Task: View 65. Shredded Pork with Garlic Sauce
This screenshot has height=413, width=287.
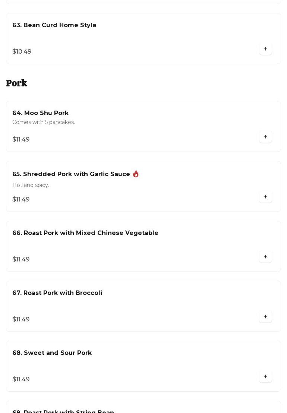Action: click(71, 174)
